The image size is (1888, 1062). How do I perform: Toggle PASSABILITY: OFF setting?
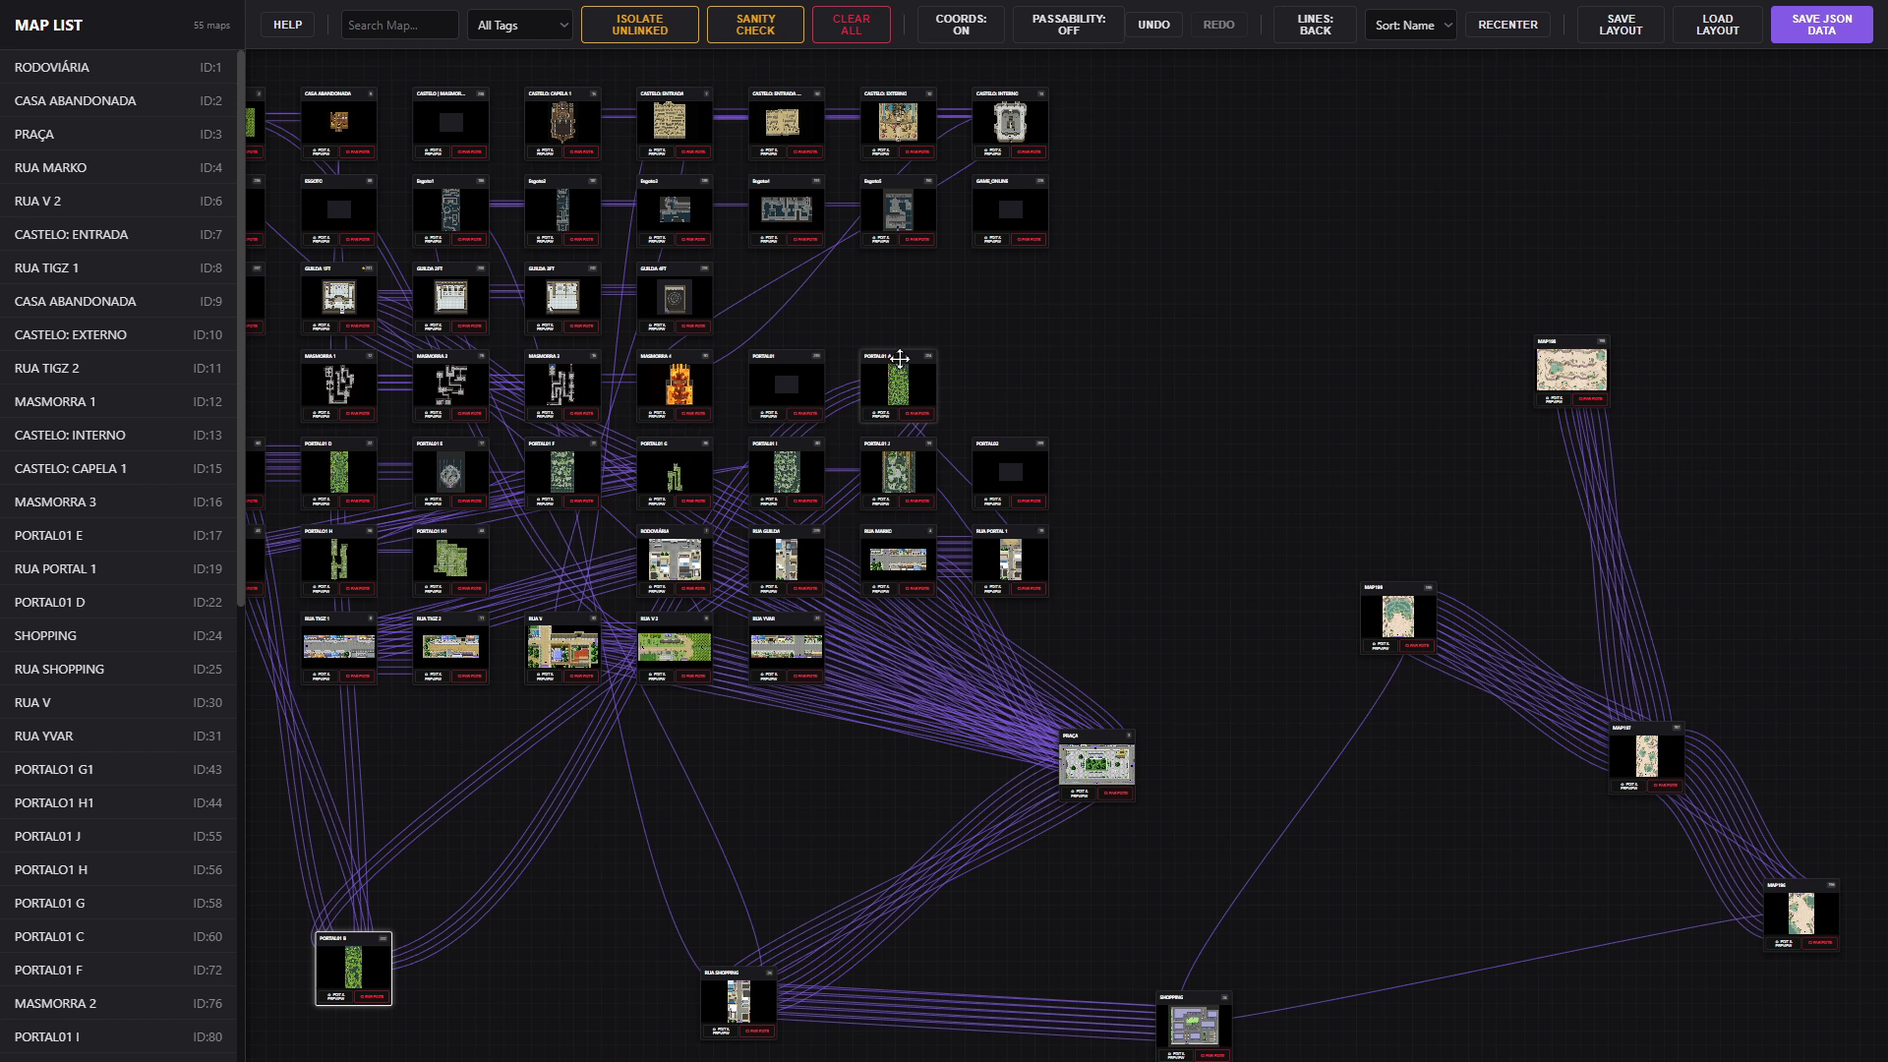(1068, 25)
